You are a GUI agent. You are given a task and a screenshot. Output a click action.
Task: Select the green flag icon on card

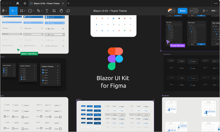click(125, 31)
